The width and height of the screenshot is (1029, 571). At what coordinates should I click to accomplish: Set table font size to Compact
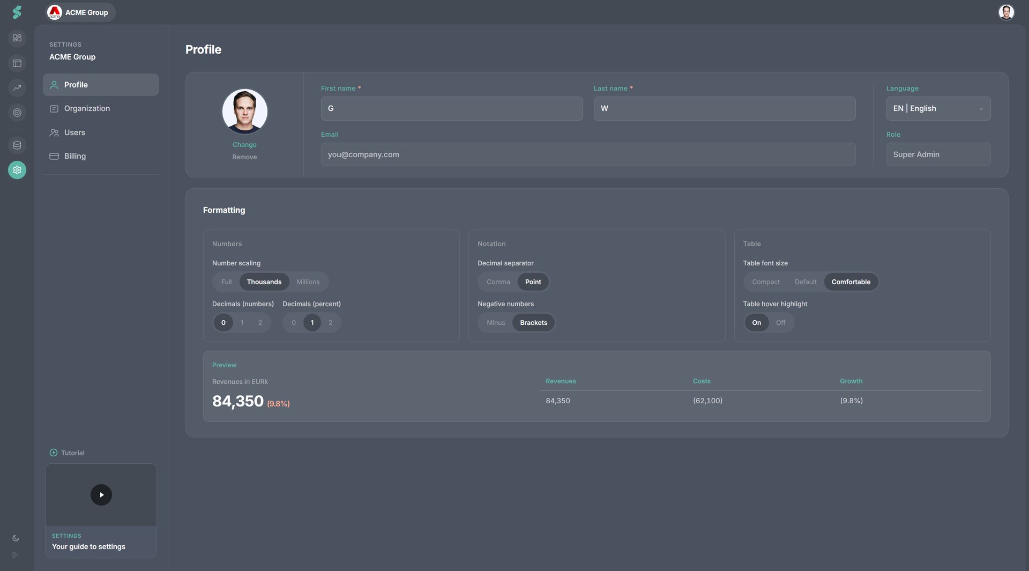[x=766, y=282]
